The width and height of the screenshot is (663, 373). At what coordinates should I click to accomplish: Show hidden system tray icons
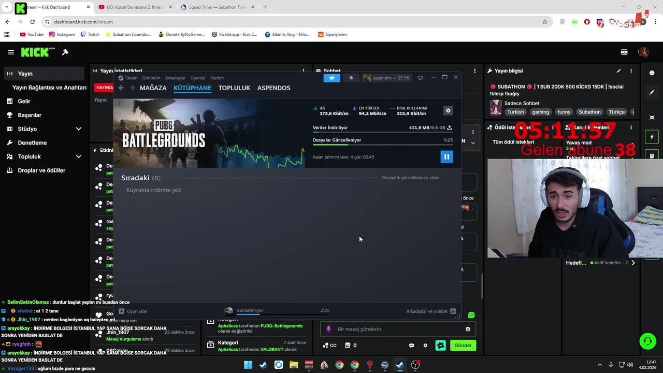[600, 365]
